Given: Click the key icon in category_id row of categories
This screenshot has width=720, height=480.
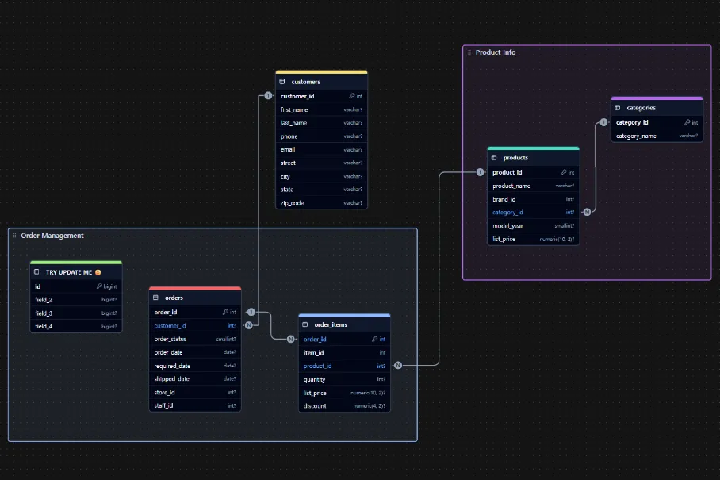Looking at the screenshot, I should (687, 122).
